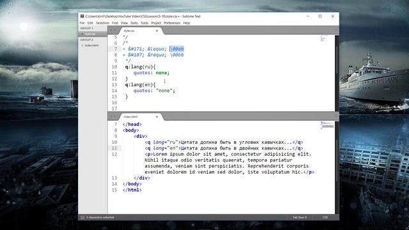Click &raquo; in the CSS comment
Viewport: 409px width, 230px height.
[x=157, y=55]
